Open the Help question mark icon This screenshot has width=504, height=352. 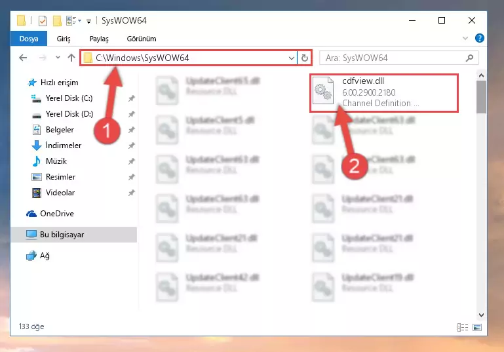click(479, 38)
